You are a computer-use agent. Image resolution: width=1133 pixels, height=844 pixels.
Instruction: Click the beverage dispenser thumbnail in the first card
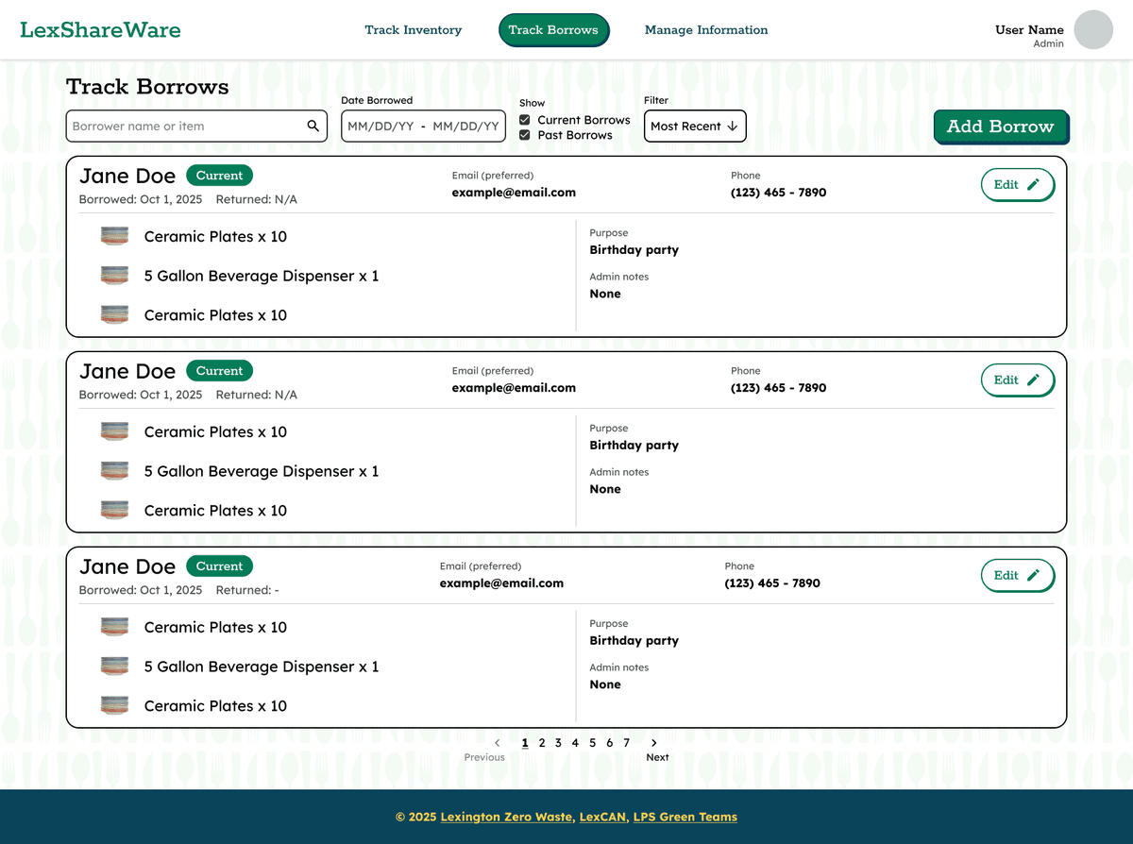pyautogui.click(x=114, y=276)
